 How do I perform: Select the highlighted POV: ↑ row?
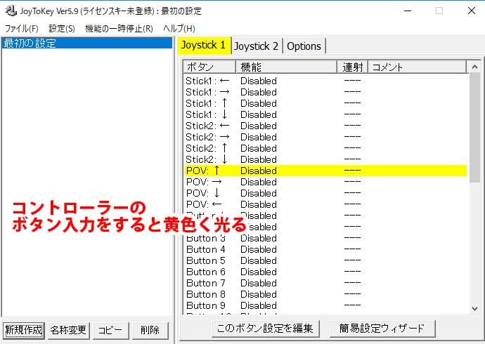[325, 171]
